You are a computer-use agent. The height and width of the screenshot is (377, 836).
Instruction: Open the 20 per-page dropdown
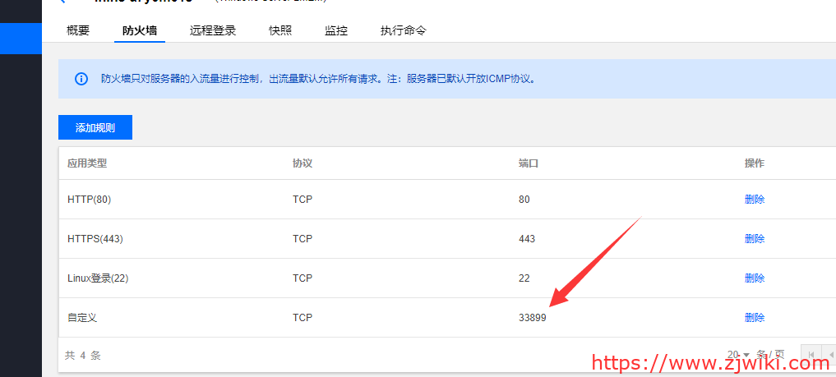(738, 355)
